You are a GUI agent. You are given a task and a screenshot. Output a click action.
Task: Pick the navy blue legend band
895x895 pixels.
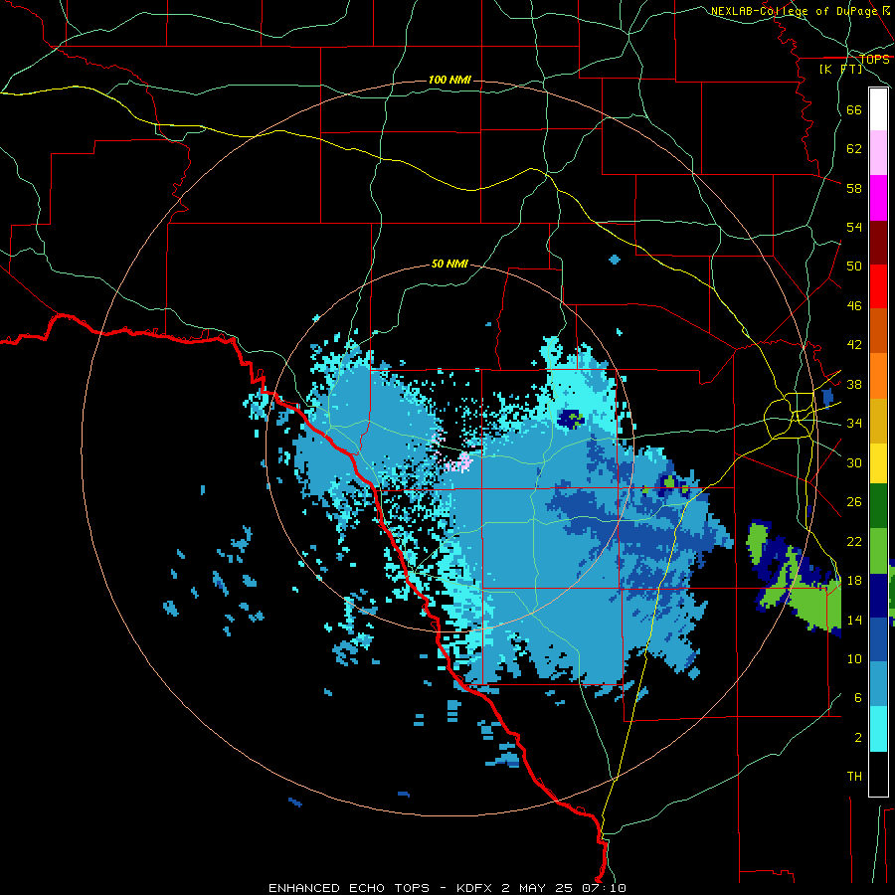878,596
